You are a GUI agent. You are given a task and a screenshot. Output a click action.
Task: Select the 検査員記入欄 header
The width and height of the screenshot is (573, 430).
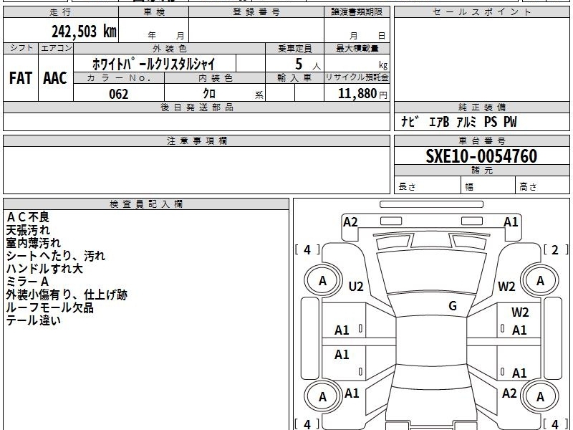(146, 204)
